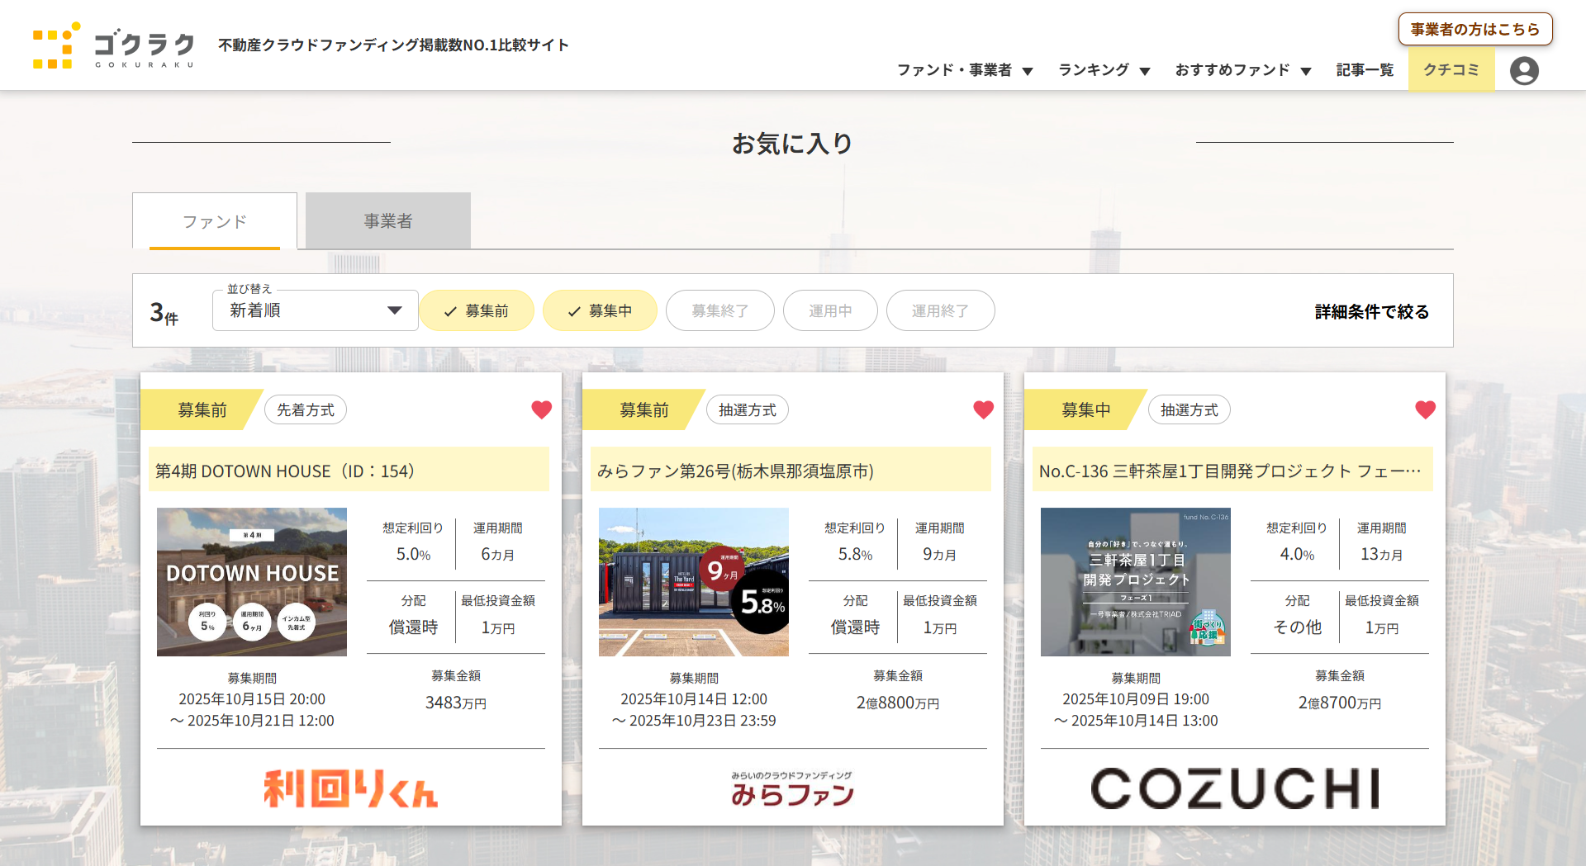Expand the ランキング nav menu
Screen dimensions: 1586x866
tap(1104, 70)
